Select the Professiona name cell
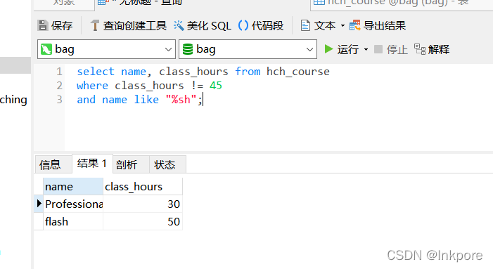 tap(73, 204)
